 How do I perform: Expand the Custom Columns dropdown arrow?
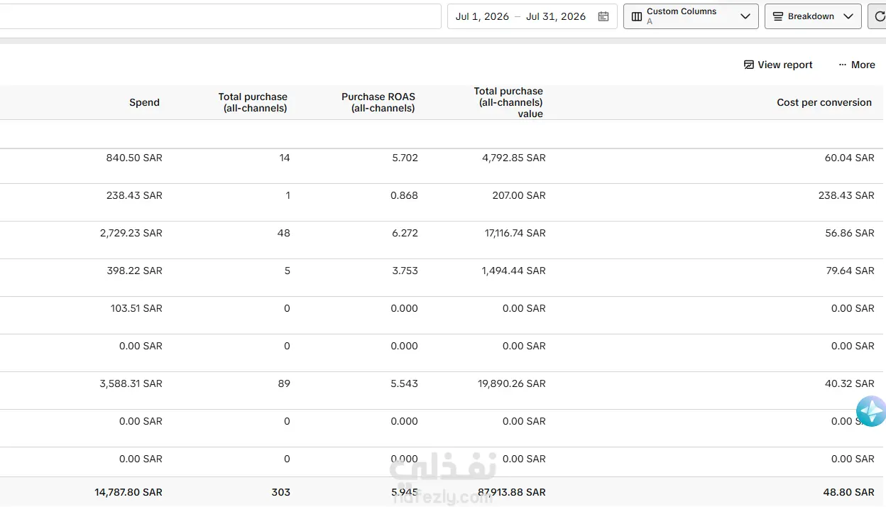(x=745, y=16)
